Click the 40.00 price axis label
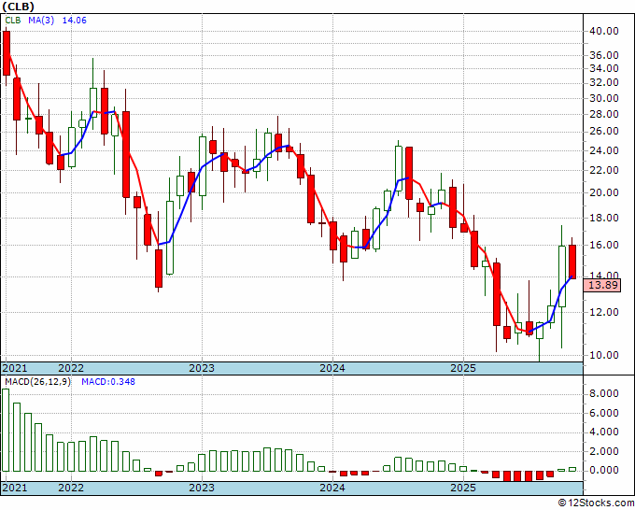This screenshot has width=635, height=510. pos(603,31)
